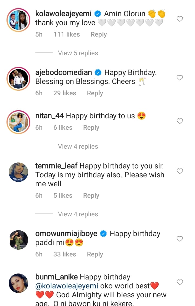Tap omowunmiajiboye's profile avatar
Viewport: 195px width, 306px height.
(18, 240)
